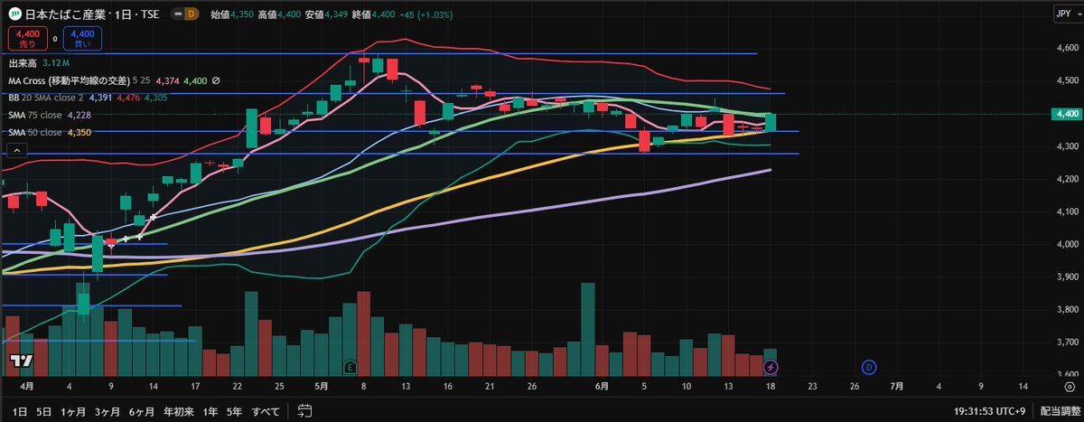Image resolution: width=1084 pixels, height=422 pixels.
Task: Open the go-to-date calendar icon
Action: (304, 411)
